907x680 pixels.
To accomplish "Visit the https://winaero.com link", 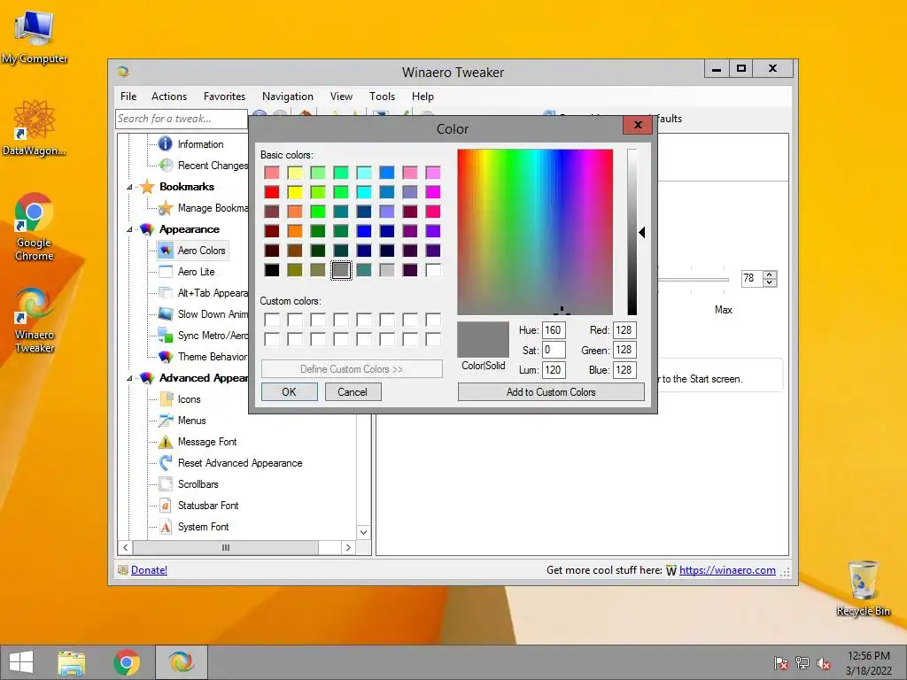I will click(727, 570).
